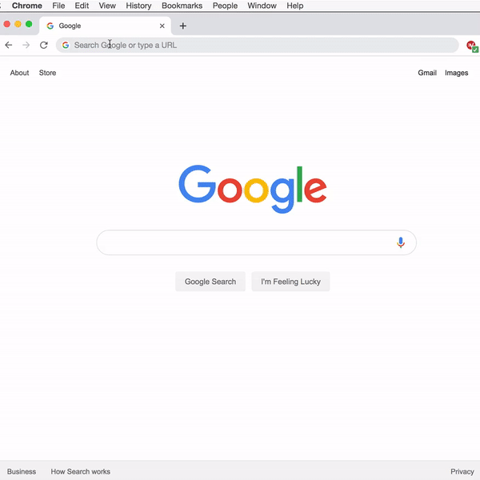This screenshot has width=480, height=480.
Task: Open the Gmail link
Action: tap(427, 73)
